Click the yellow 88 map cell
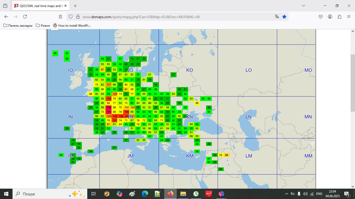This screenshot has height=199, width=355. click(x=90, y=94)
